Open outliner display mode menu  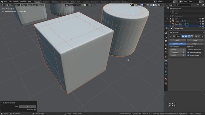click(x=172, y=5)
